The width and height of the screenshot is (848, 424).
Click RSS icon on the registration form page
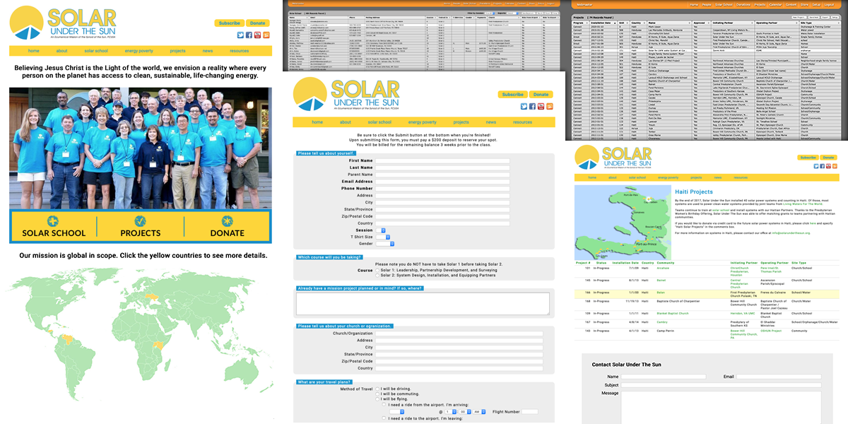tap(549, 106)
